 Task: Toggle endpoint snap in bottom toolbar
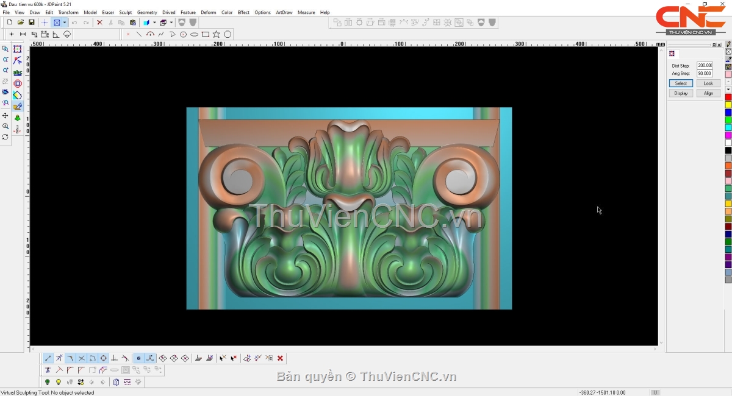48,358
